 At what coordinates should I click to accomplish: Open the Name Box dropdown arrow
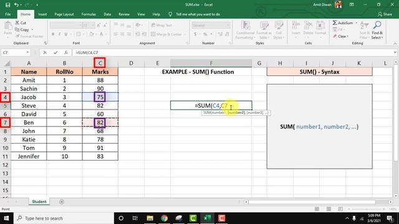tap(27, 52)
